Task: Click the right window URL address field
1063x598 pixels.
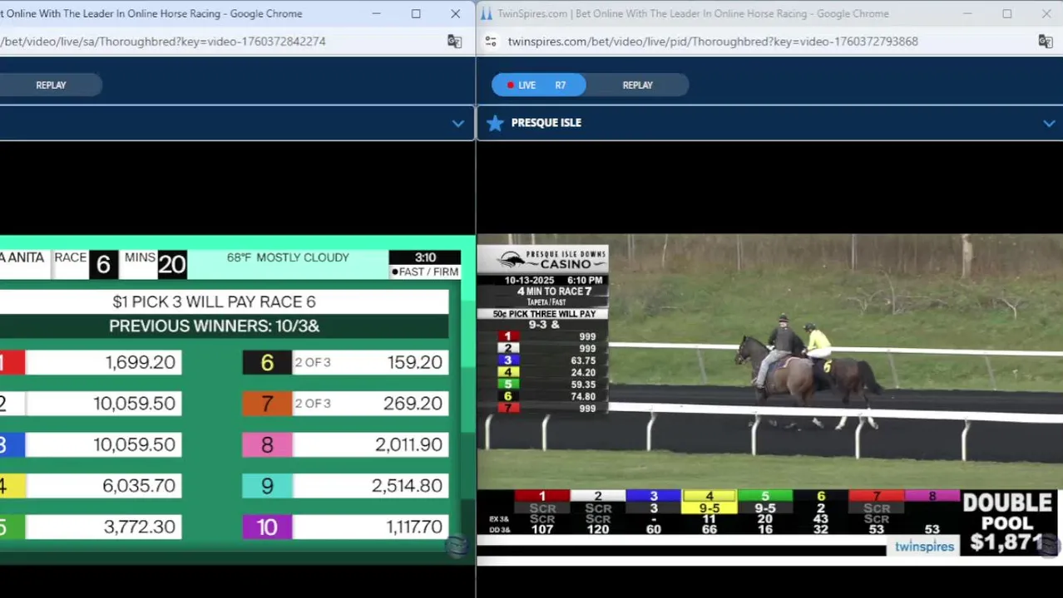Action: pos(713,42)
